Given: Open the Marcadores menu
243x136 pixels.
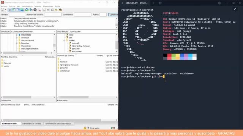Looking at the screenshot, I should pyautogui.click(x=48, y=6).
